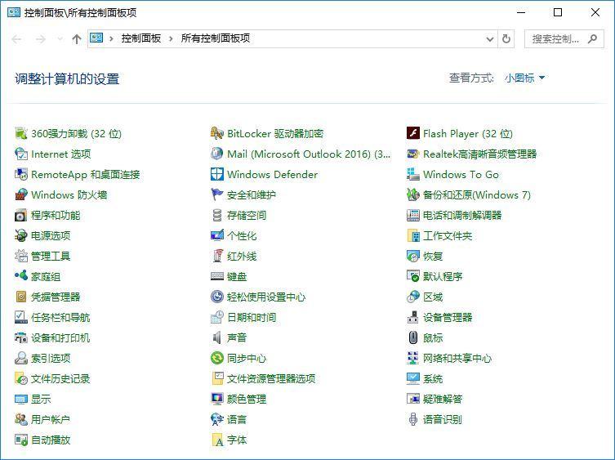The width and height of the screenshot is (615, 460).
Task: Open the 疑难解答 link
Action: (443, 399)
